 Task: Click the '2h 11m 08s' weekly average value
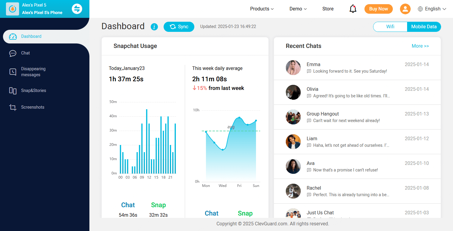click(210, 79)
